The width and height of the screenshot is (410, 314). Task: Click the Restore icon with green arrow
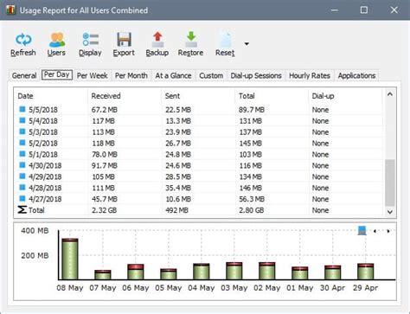coord(191,40)
